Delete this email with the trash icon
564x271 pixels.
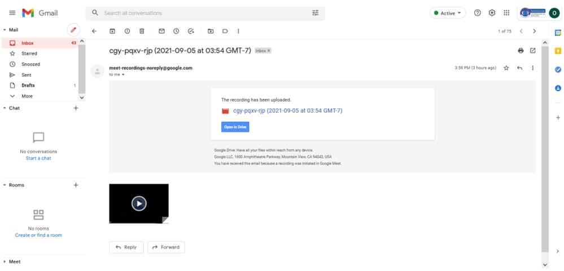pos(142,31)
